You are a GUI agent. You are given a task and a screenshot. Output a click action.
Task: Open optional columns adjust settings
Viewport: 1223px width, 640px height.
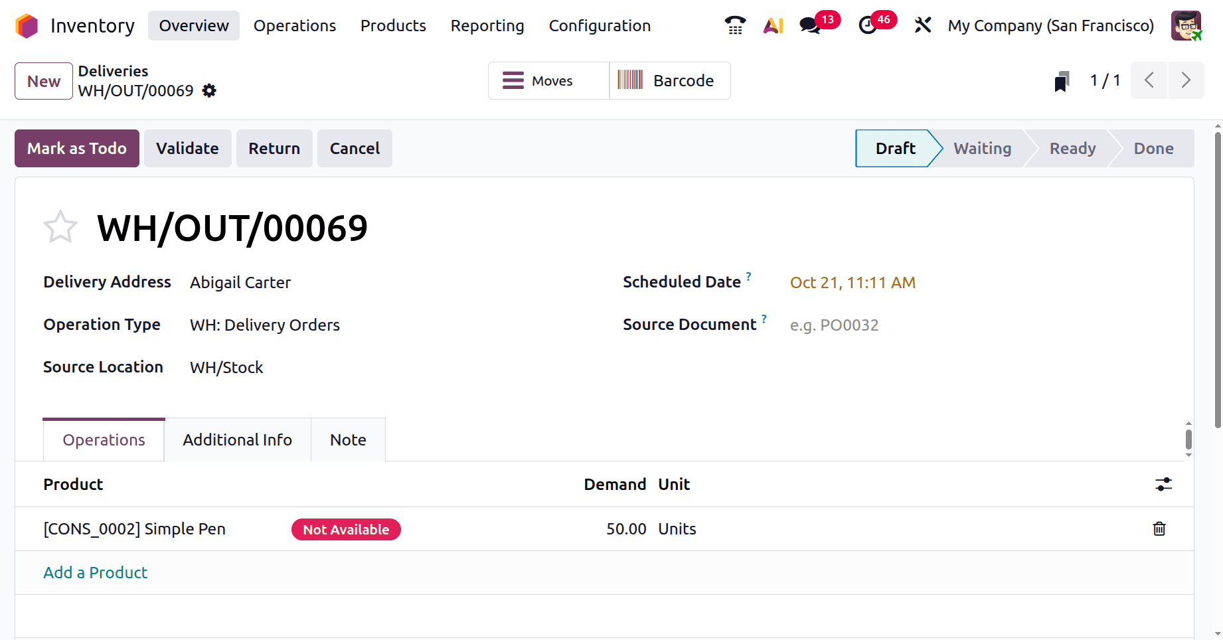(1163, 485)
